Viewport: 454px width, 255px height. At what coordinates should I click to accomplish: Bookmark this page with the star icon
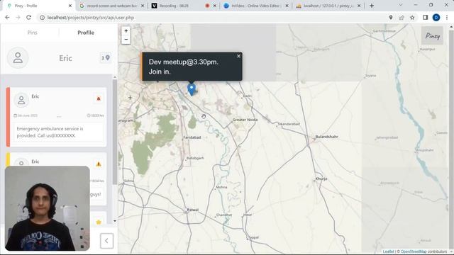(x=412, y=18)
